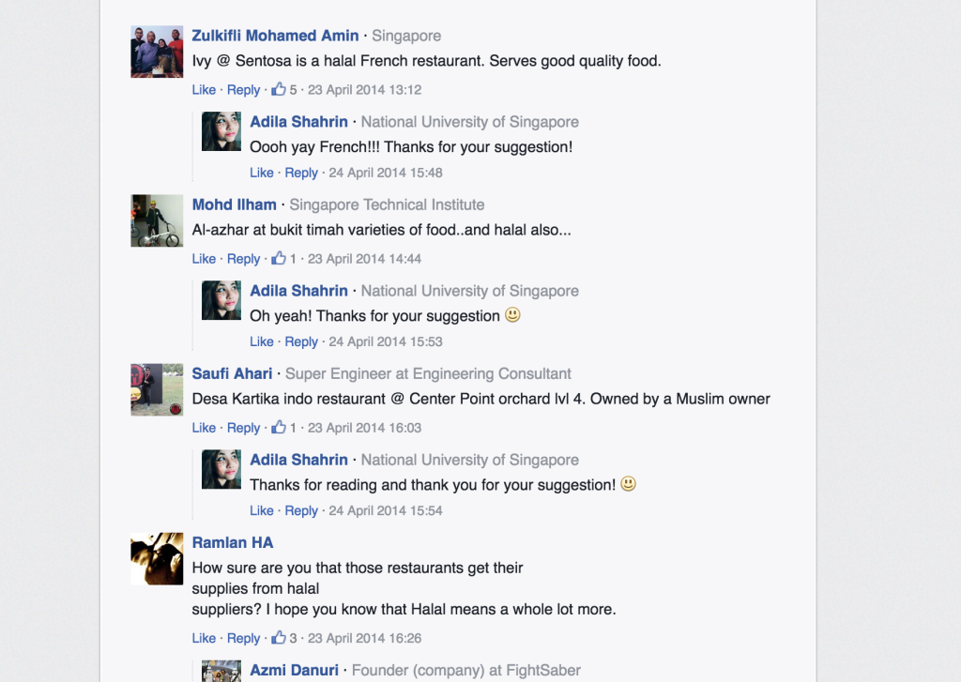Open Zulkifli Mohamed Amin's profile picture
This screenshot has height=682, width=961.
pyautogui.click(x=157, y=52)
